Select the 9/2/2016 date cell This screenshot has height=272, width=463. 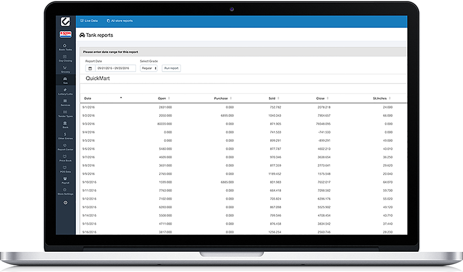(x=88, y=116)
